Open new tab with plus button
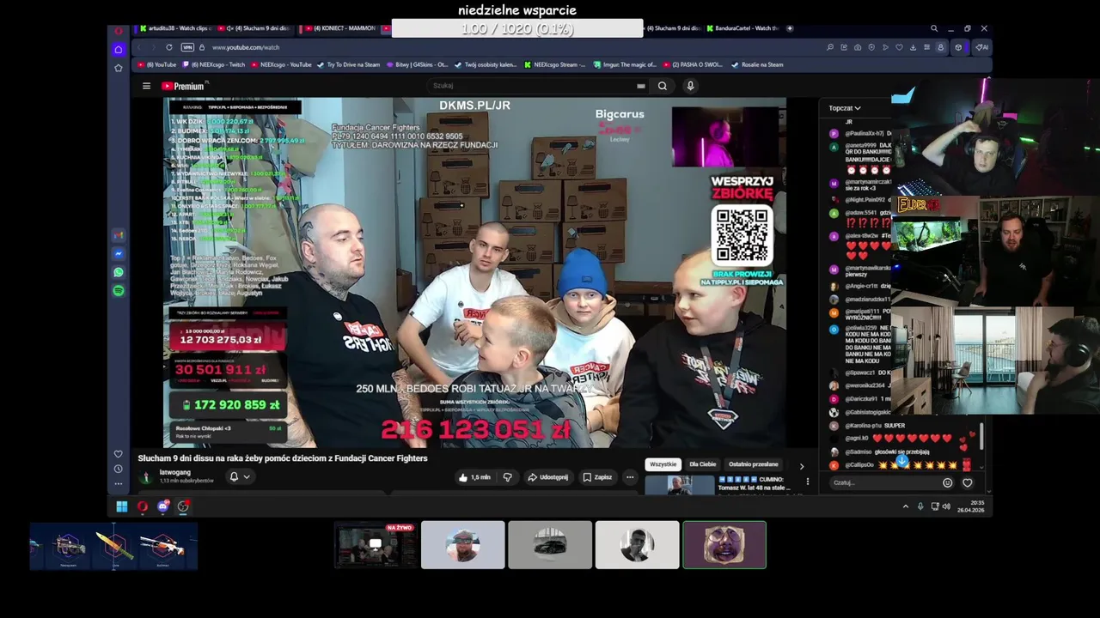1100x618 pixels. click(x=790, y=28)
